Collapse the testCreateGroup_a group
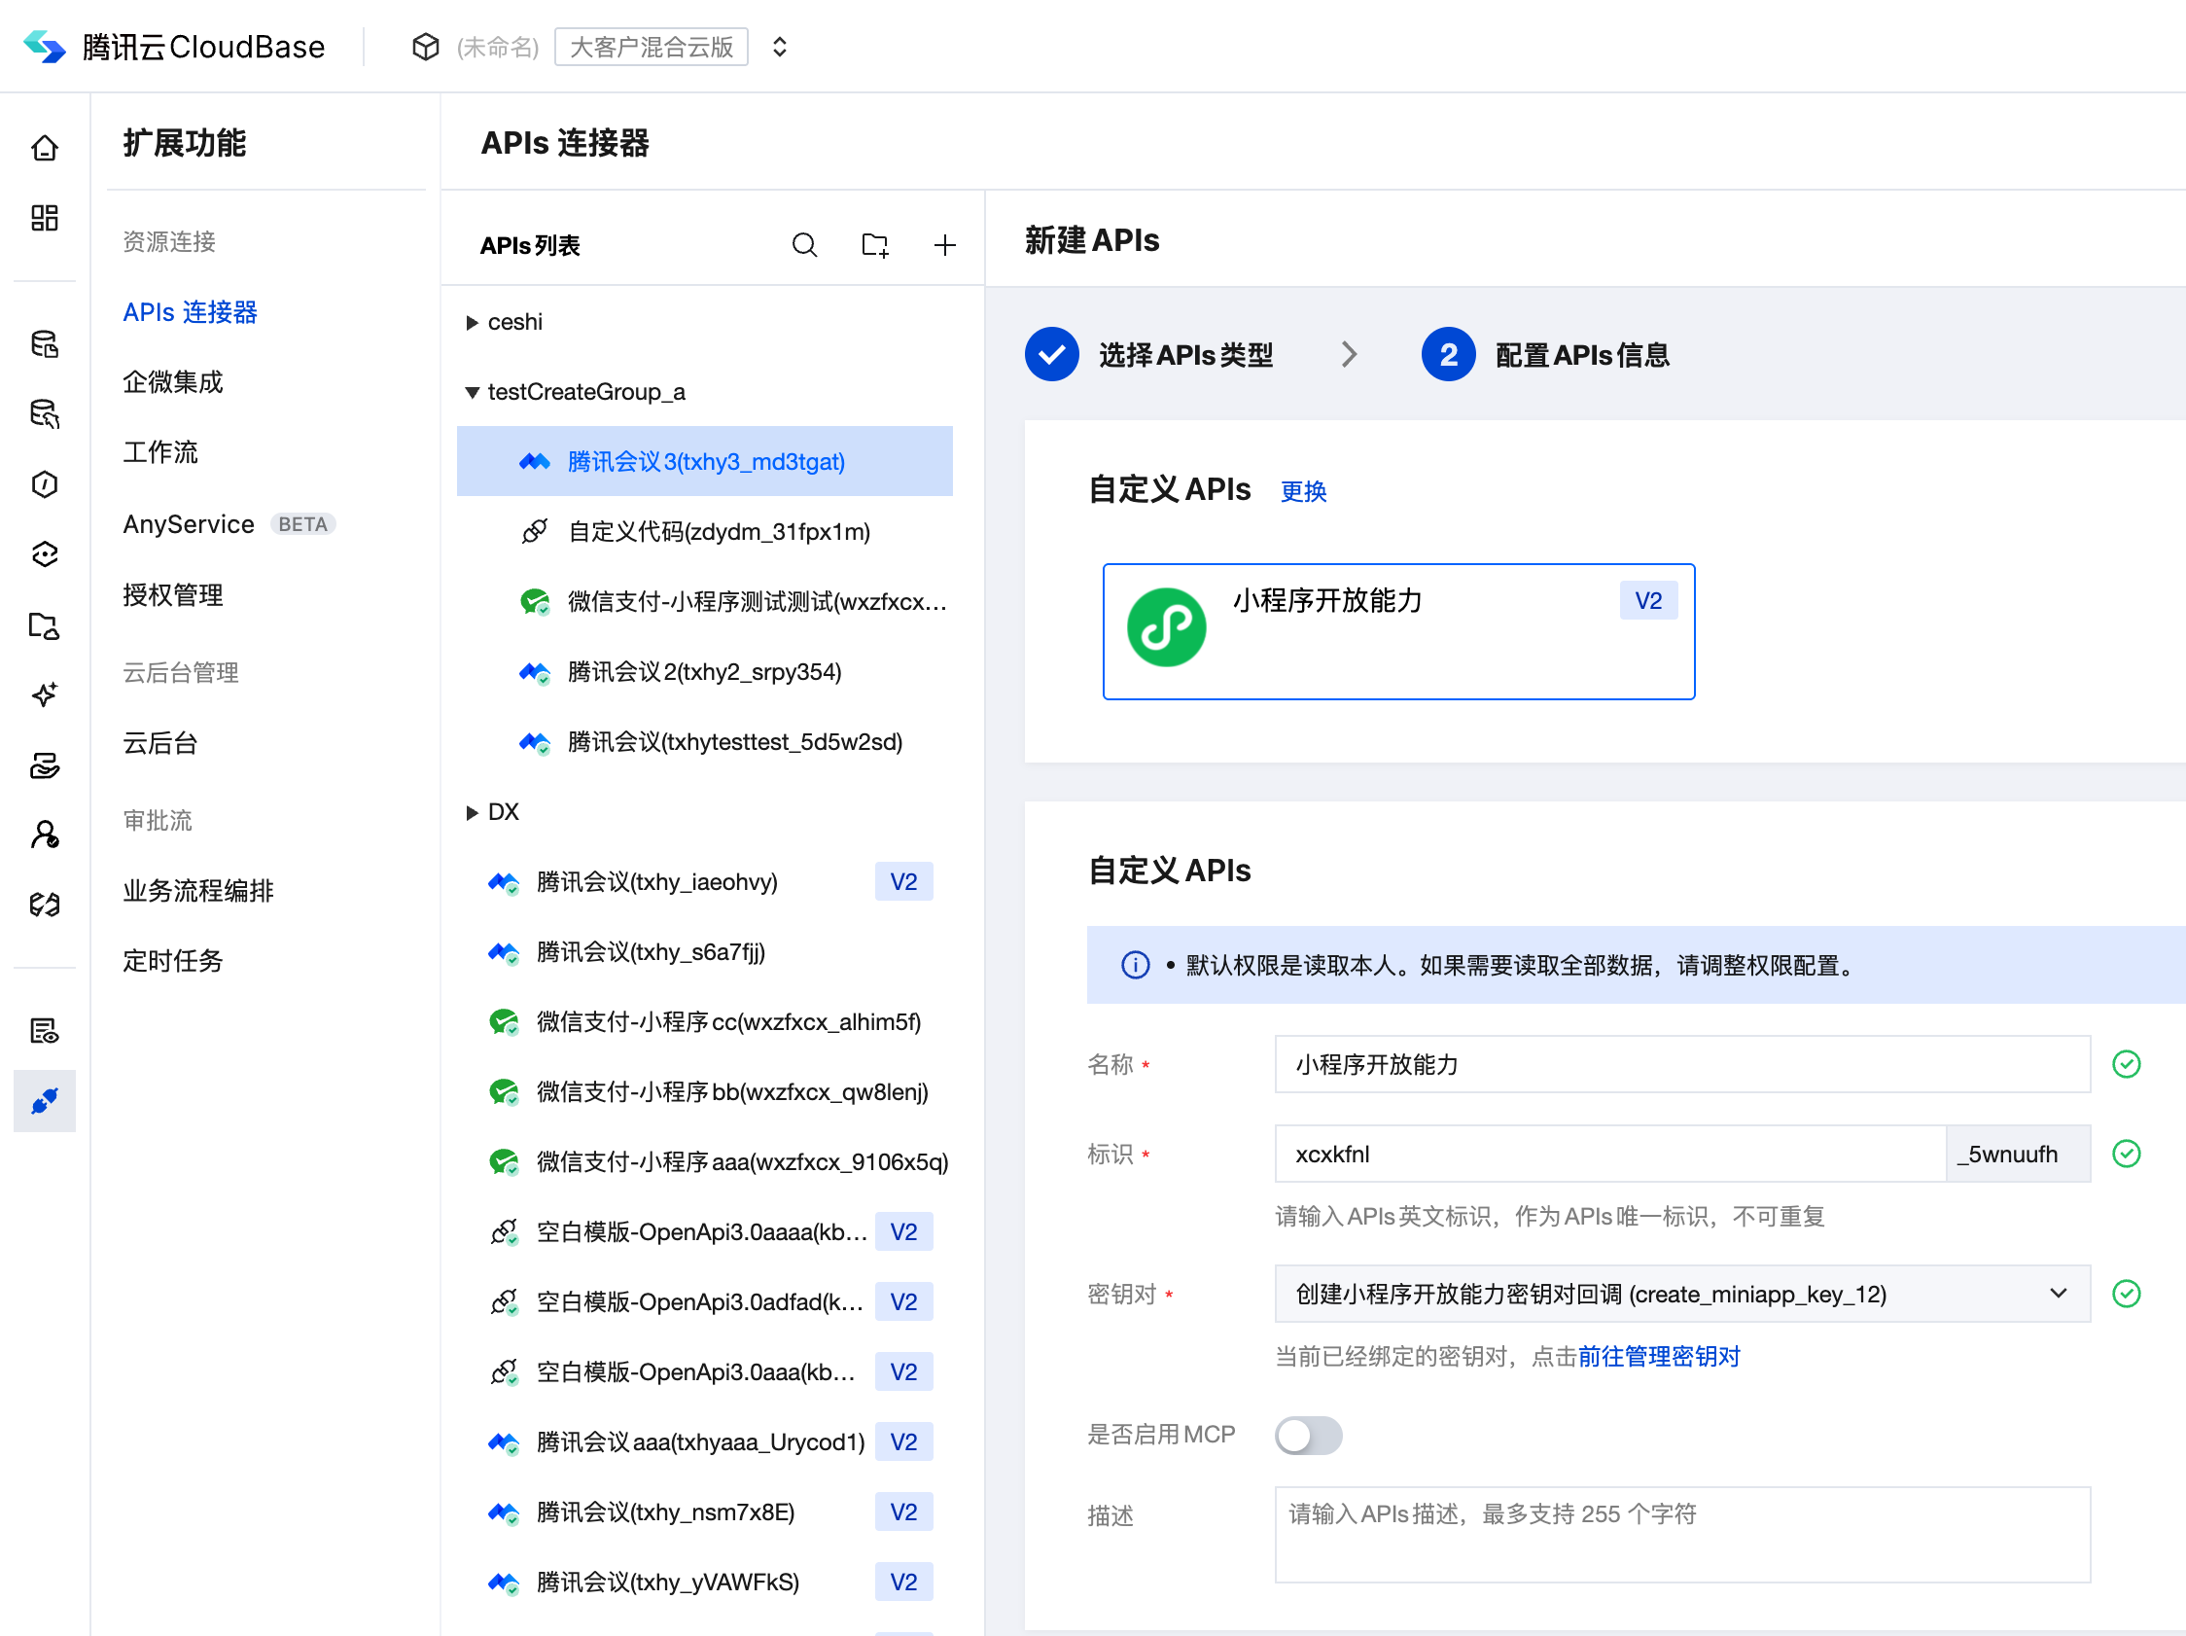Screen dimensions: 2186x1636 (473, 392)
